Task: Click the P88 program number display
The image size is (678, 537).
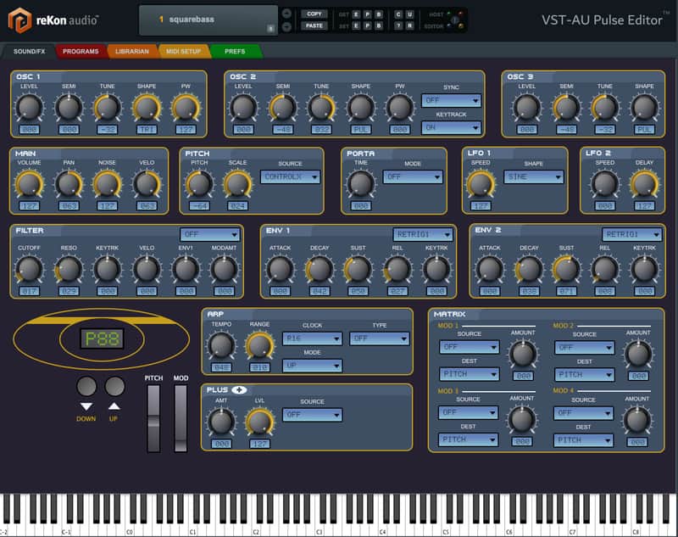Action: (x=102, y=338)
